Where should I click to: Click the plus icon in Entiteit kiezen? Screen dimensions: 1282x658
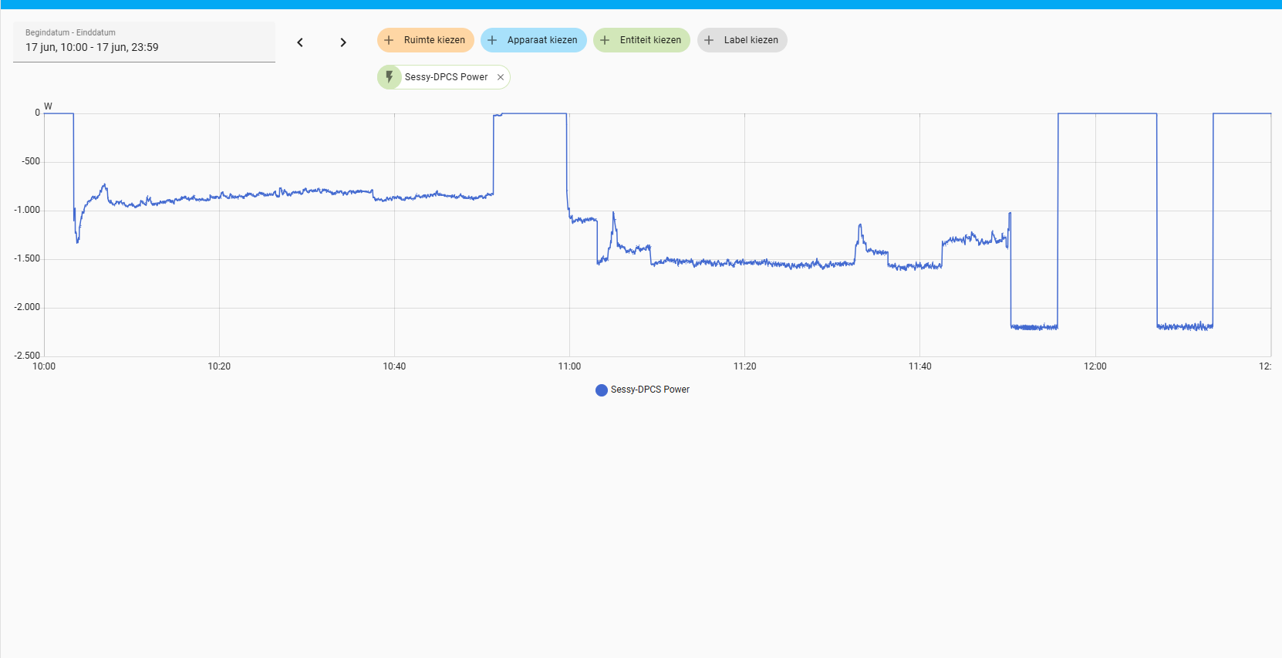[605, 40]
